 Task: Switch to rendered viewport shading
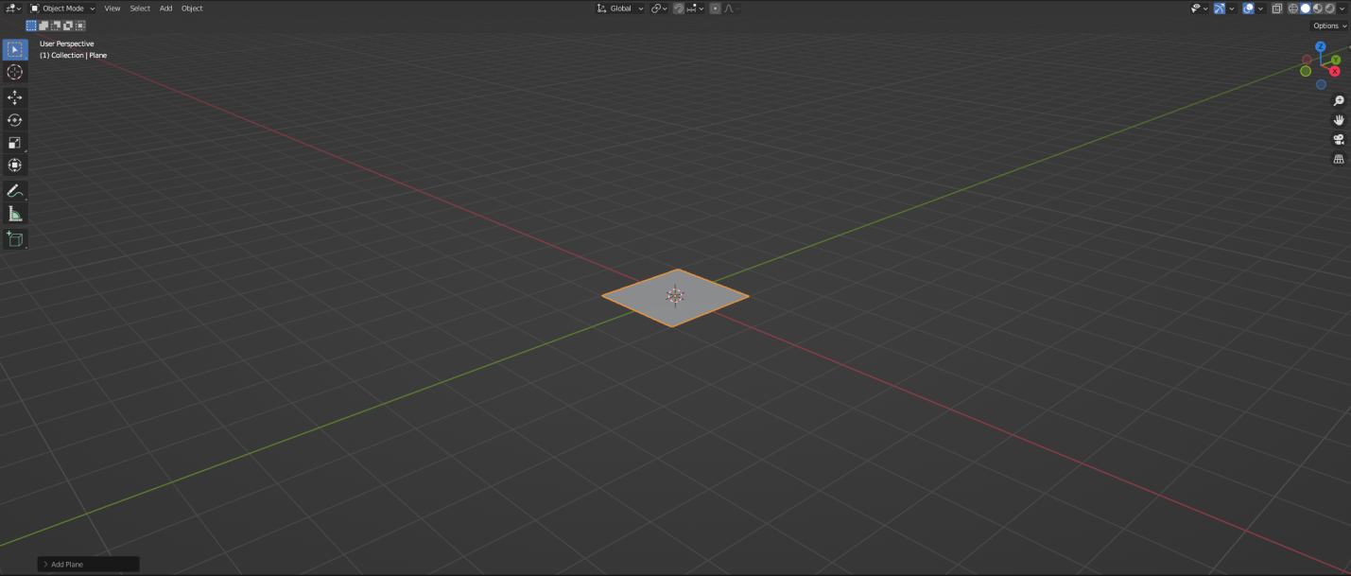click(1329, 9)
